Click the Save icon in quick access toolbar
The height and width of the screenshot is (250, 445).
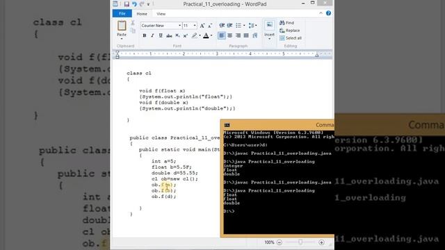[x=127, y=4]
